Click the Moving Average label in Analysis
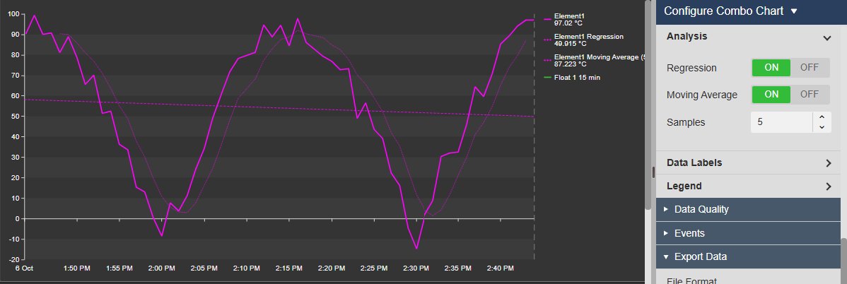847x284 pixels. (x=701, y=95)
